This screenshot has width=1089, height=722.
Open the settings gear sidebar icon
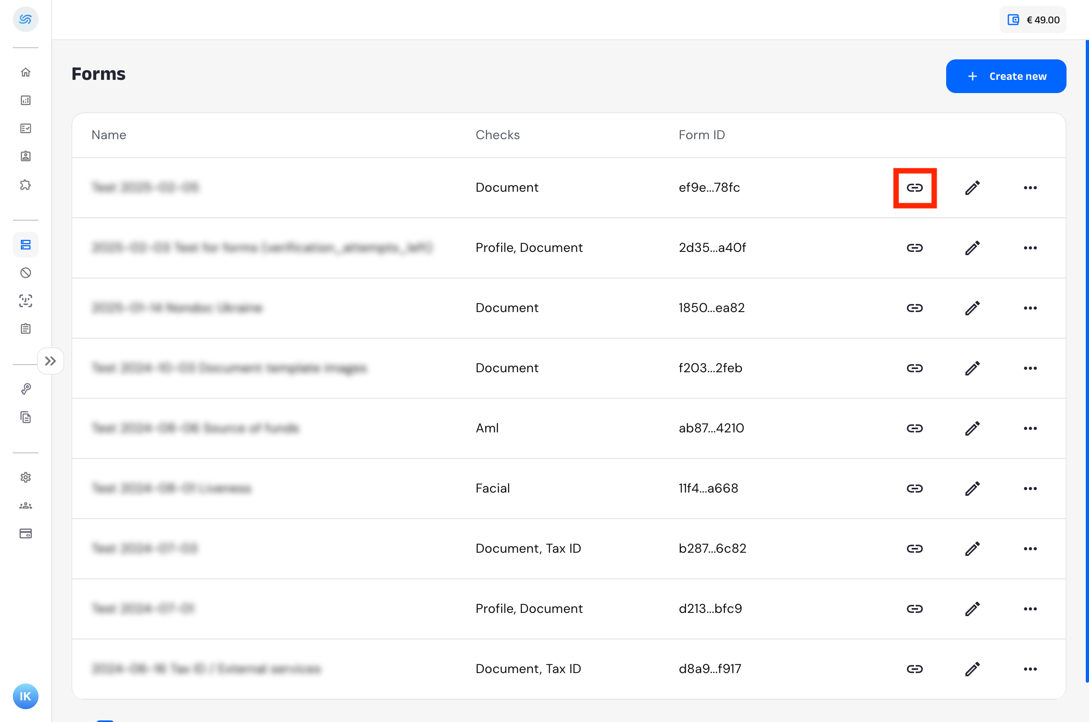click(x=26, y=477)
